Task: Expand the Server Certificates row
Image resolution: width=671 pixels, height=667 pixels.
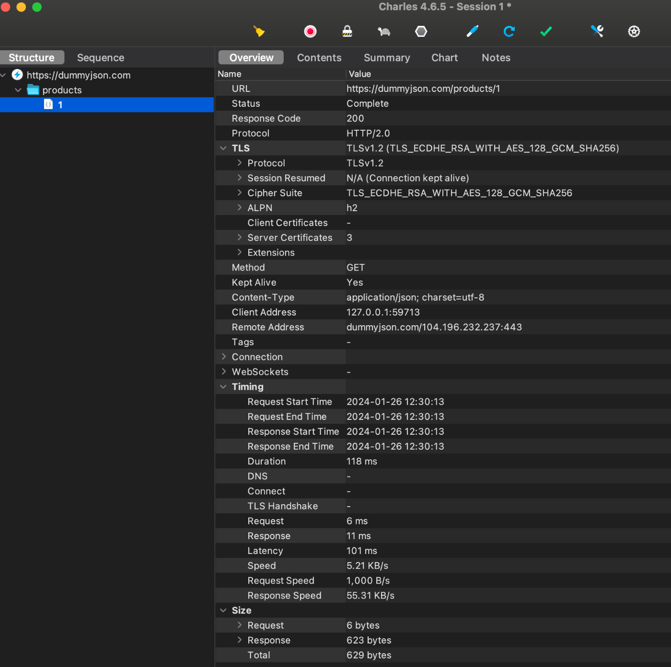Action: (x=240, y=237)
